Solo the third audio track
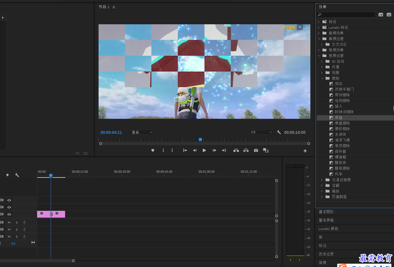The image size is (394, 267). click(17, 237)
